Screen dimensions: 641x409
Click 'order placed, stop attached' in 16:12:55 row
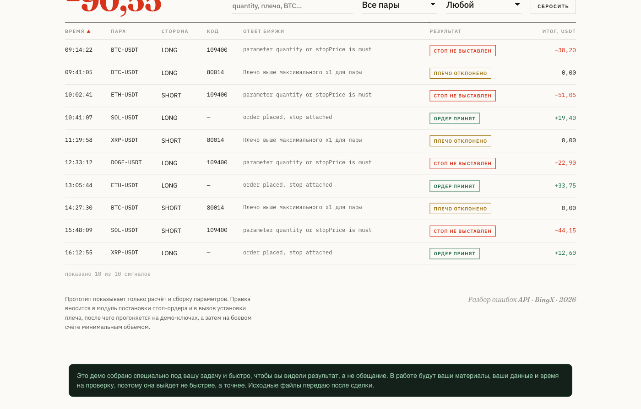pyautogui.click(x=288, y=253)
